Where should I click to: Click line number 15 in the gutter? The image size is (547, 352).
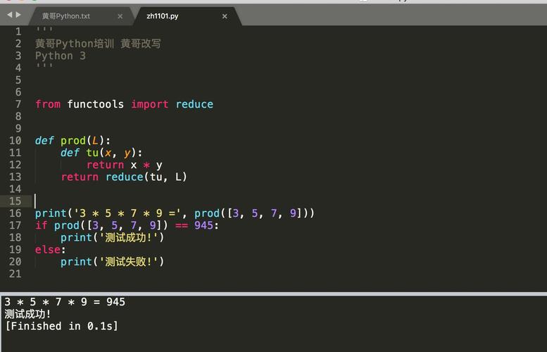15,201
